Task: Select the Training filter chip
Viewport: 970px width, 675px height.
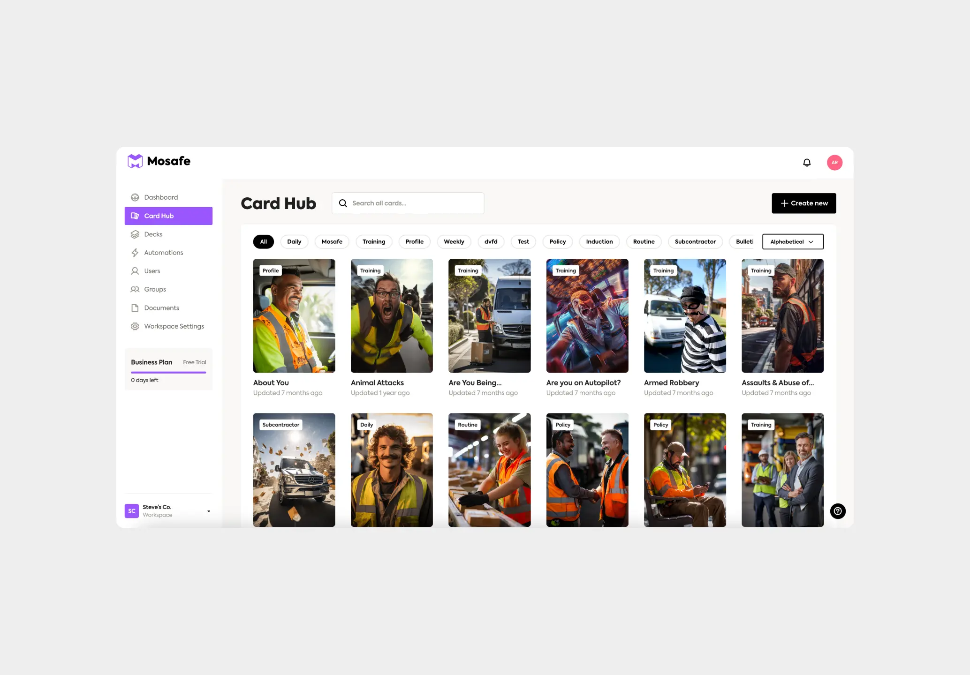Action: click(373, 242)
